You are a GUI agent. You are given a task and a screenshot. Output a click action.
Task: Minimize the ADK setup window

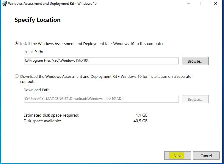click(x=188, y=4)
